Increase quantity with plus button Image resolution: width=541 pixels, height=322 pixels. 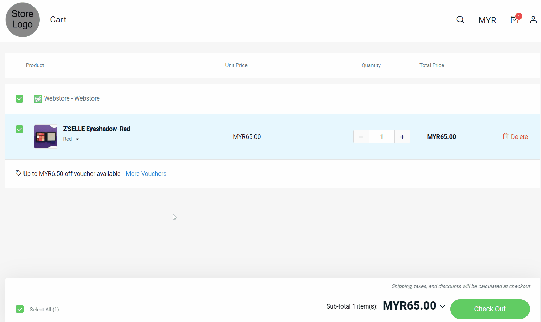point(402,137)
